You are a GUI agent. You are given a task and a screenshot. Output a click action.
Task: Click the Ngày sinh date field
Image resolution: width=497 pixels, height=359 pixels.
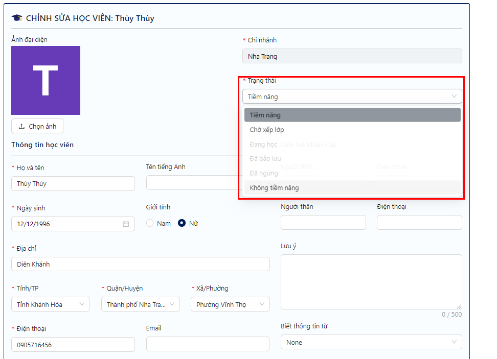[x=73, y=224]
